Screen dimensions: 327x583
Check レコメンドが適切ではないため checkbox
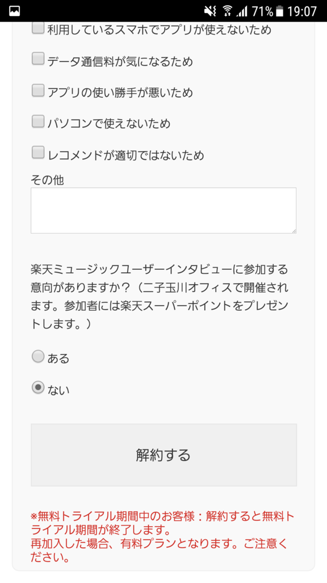pos(37,153)
